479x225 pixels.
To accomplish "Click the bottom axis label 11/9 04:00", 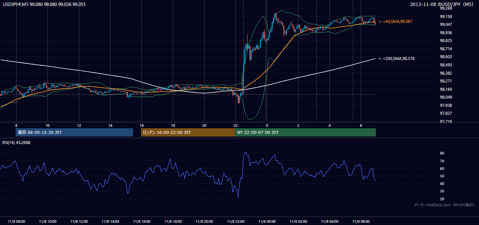I will [329, 222].
